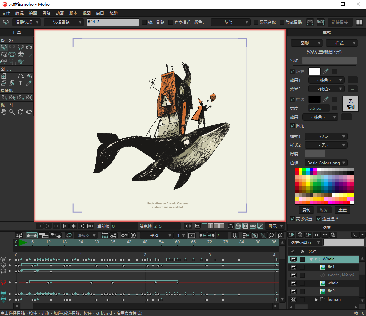Click the 展示 dropdown button
The image size is (366, 316).
pos(275,226)
